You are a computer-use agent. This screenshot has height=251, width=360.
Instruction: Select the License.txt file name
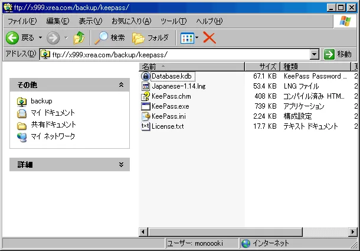tap(168, 126)
